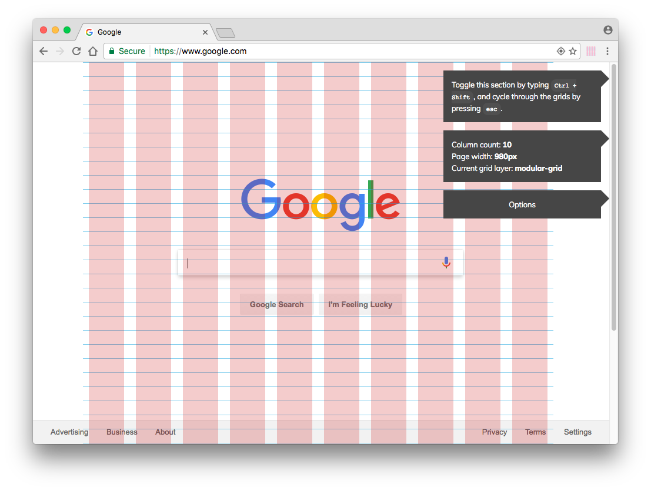Open the Business footer link
The height and width of the screenshot is (491, 651).
122,432
